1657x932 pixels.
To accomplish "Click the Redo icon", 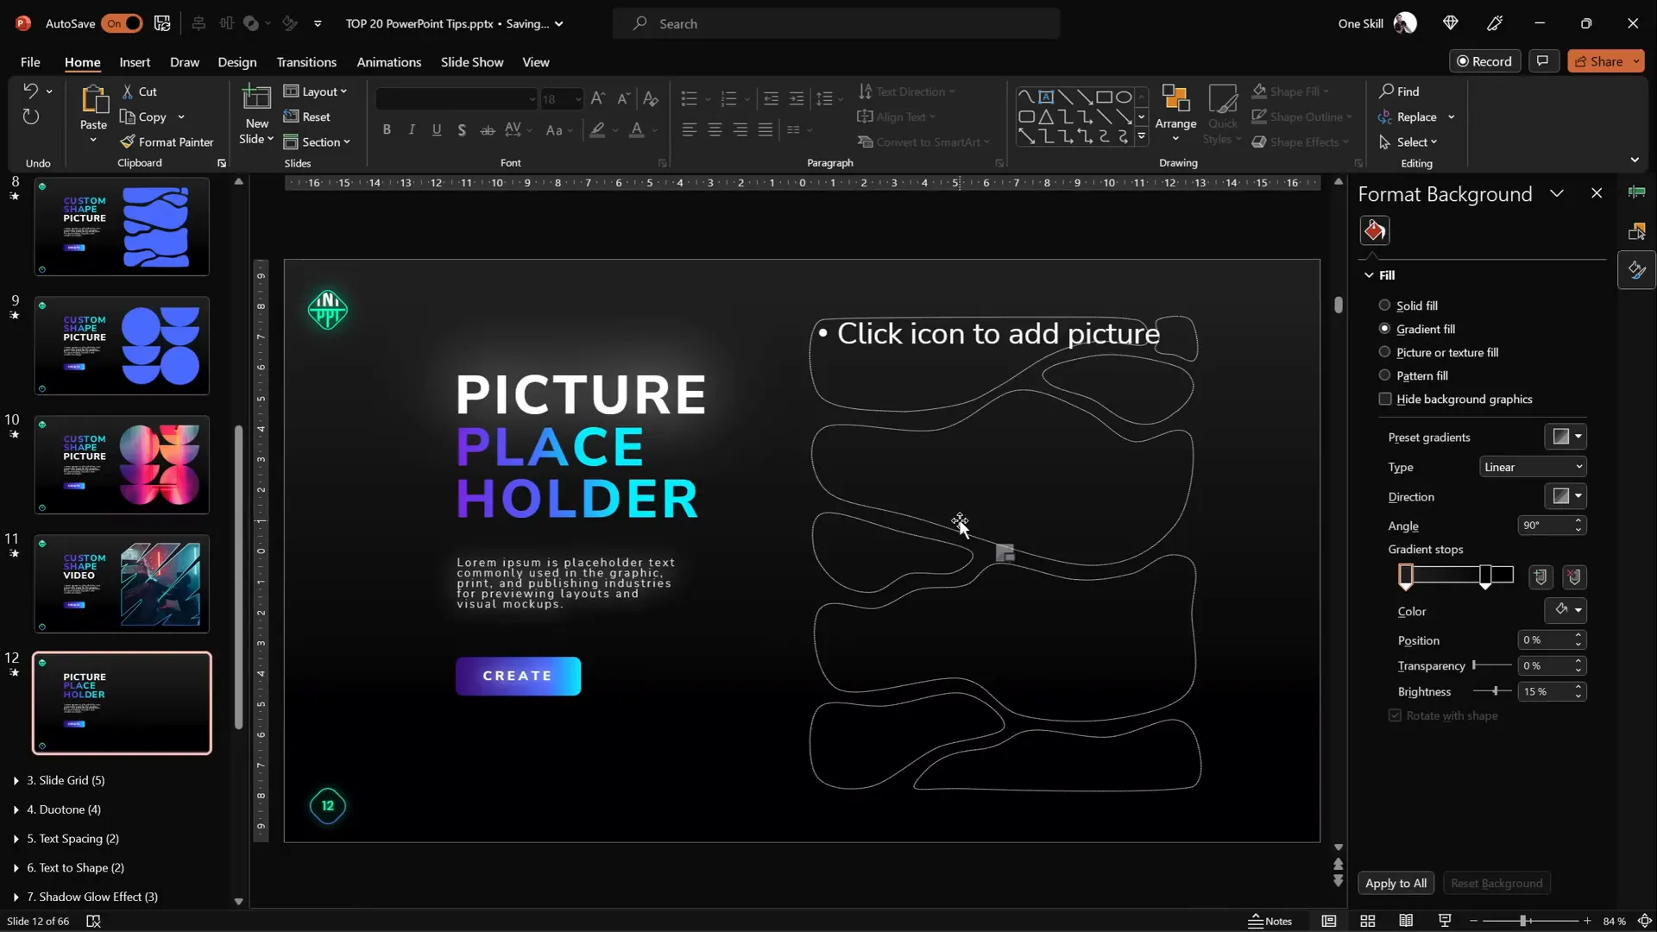I will (x=30, y=116).
